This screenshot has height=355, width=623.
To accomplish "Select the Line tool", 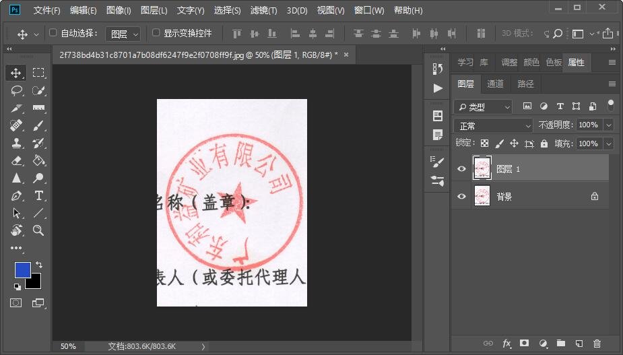I will (x=38, y=213).
